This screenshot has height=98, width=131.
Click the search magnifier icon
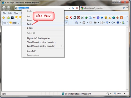[x=124, y=8]
